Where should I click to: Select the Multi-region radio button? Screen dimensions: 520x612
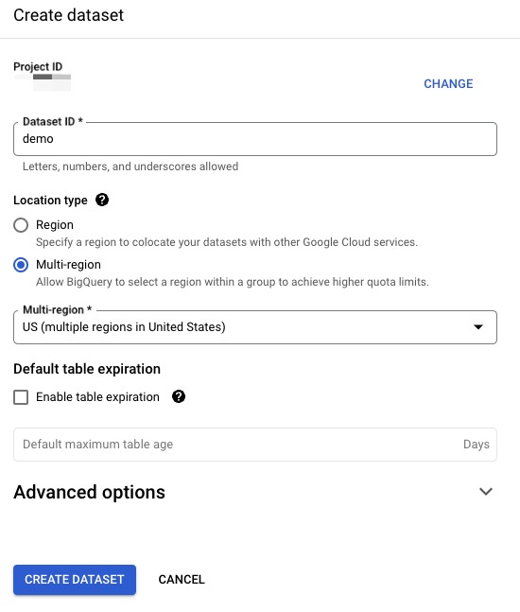coord(21,265)
